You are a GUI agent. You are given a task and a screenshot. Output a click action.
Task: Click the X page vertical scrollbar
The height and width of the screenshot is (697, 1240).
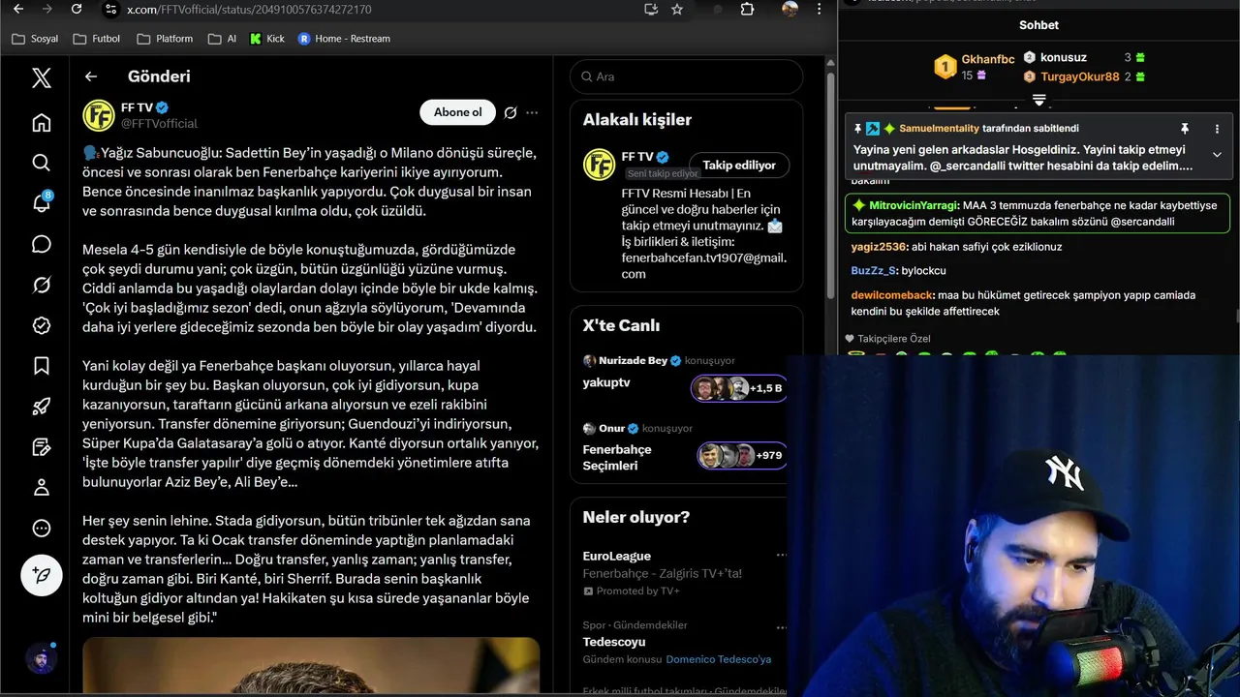830,184
